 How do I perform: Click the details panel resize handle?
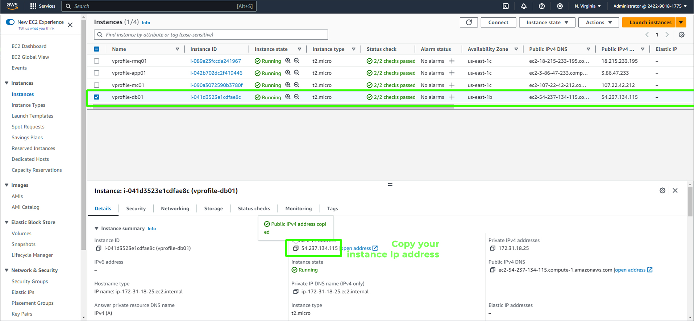(390, 185)
